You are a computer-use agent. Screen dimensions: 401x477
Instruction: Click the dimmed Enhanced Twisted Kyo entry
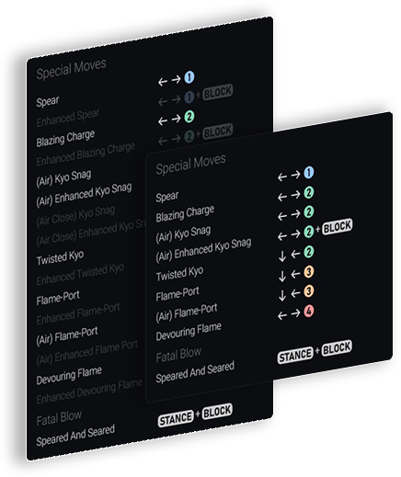tap(80, 274)
